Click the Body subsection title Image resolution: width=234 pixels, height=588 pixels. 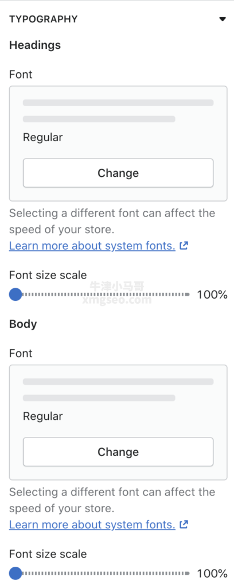pos(23,324)
